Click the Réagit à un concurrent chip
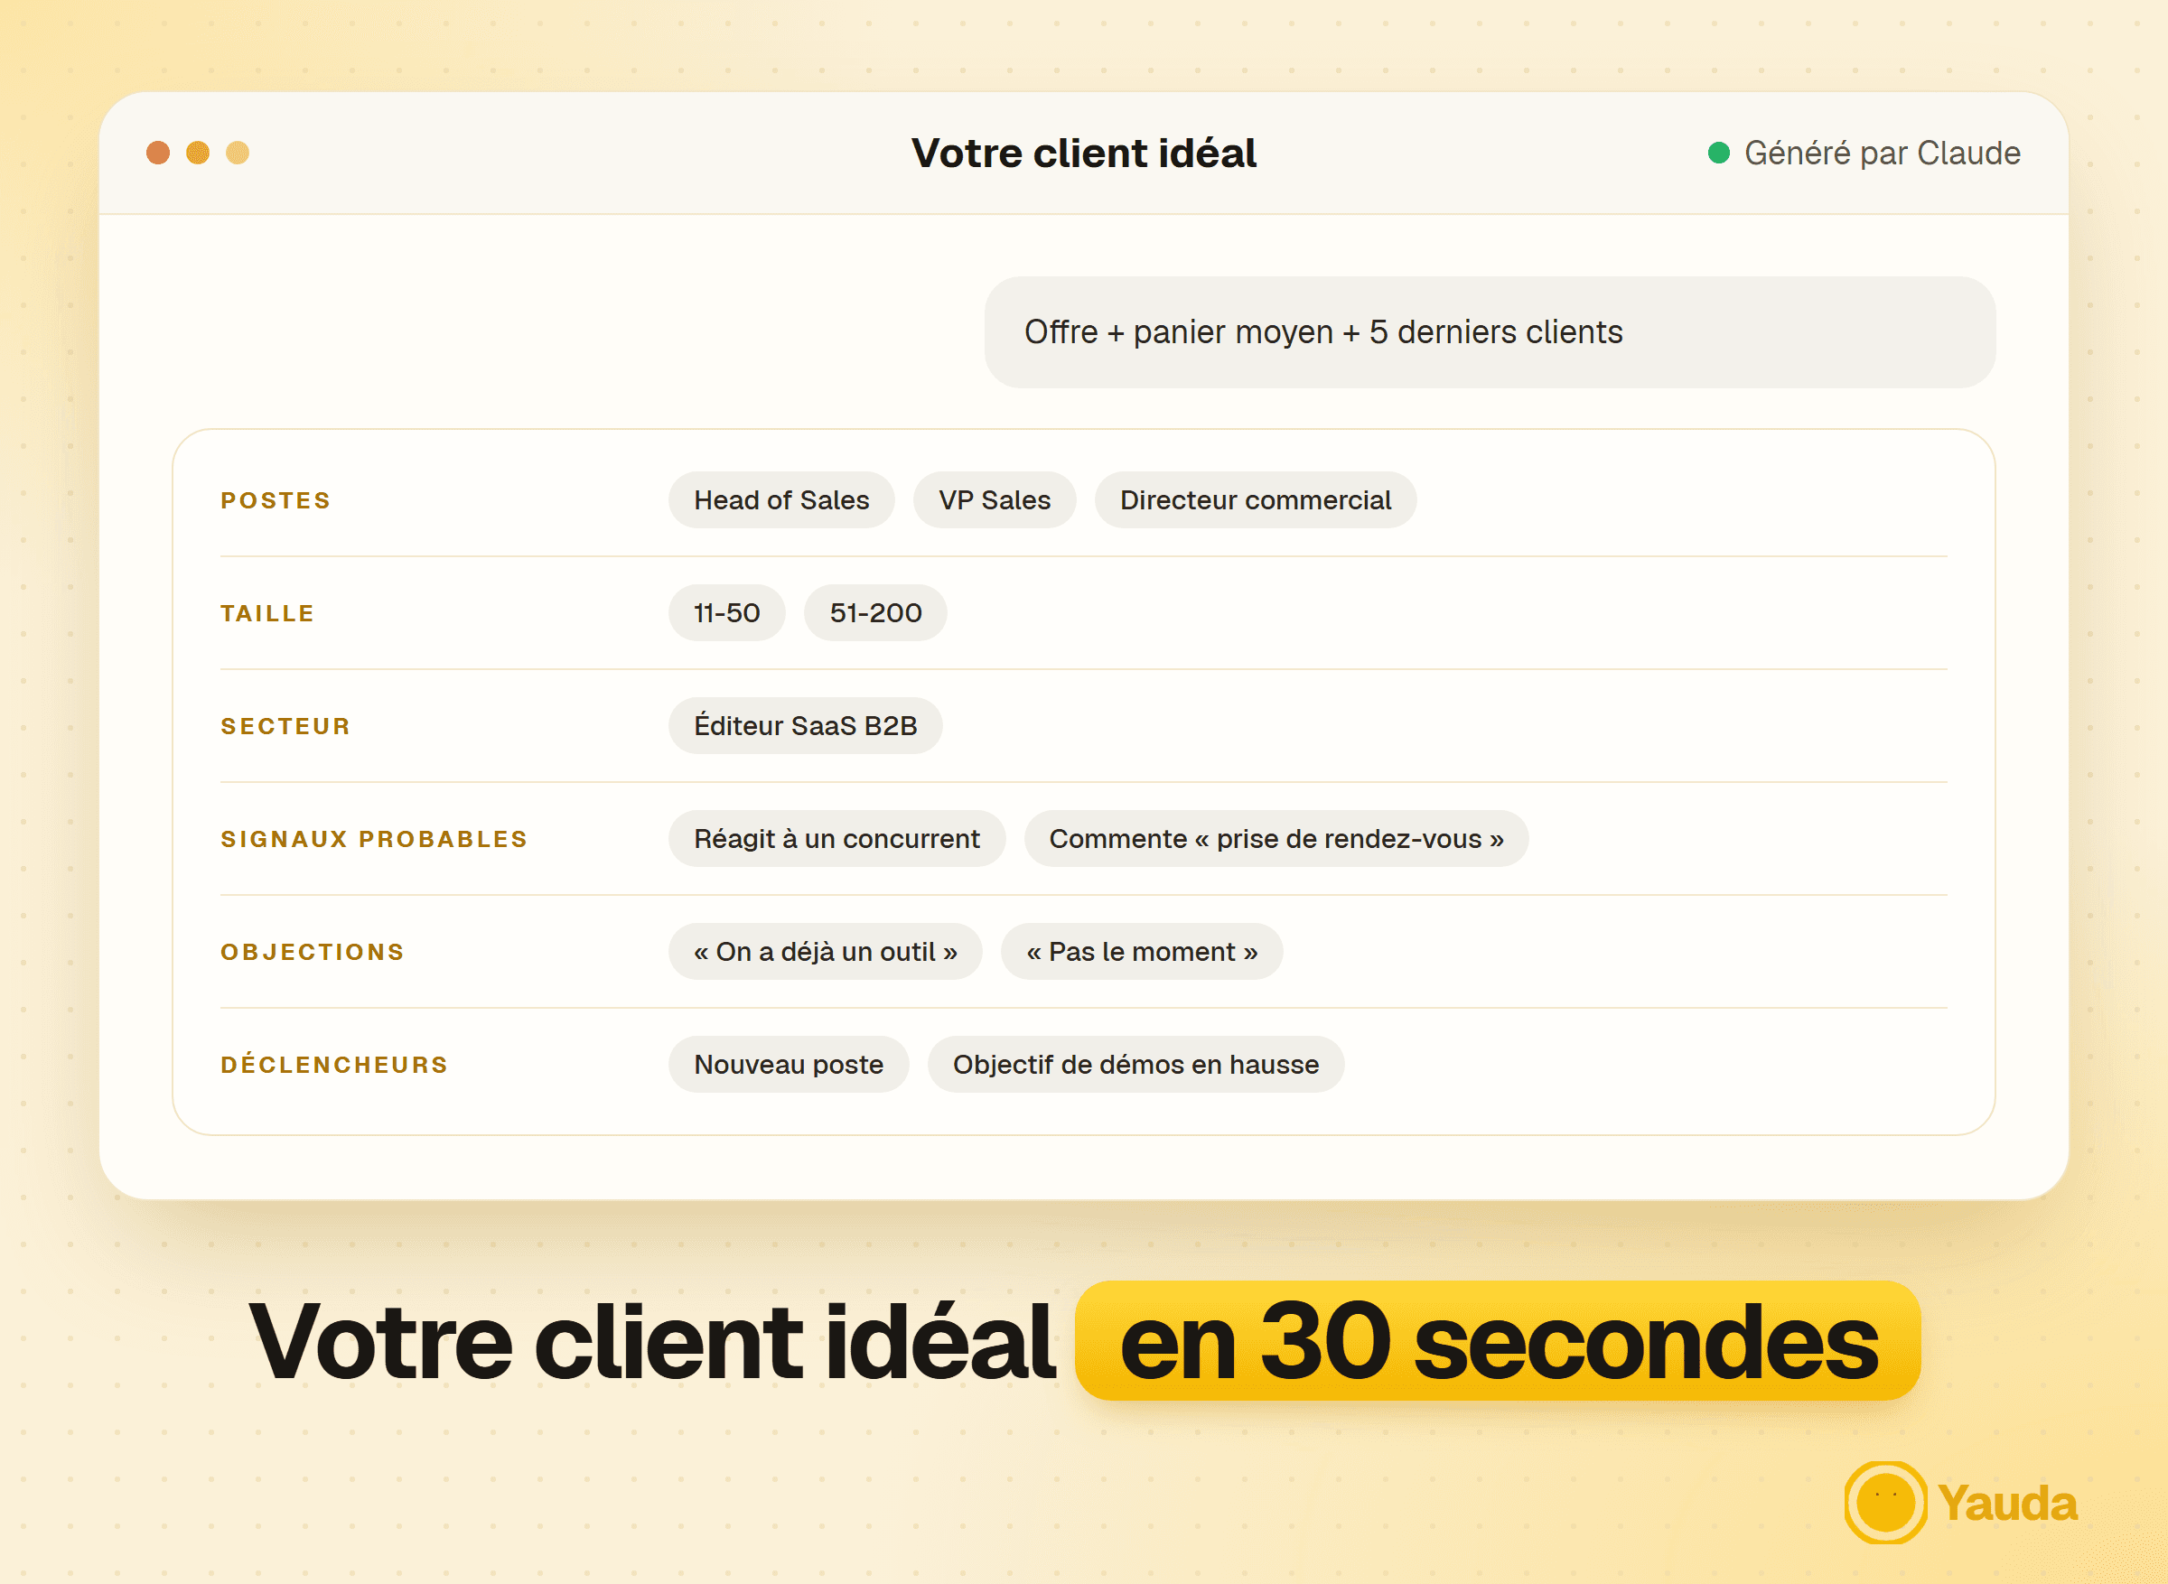 [837, 839]
